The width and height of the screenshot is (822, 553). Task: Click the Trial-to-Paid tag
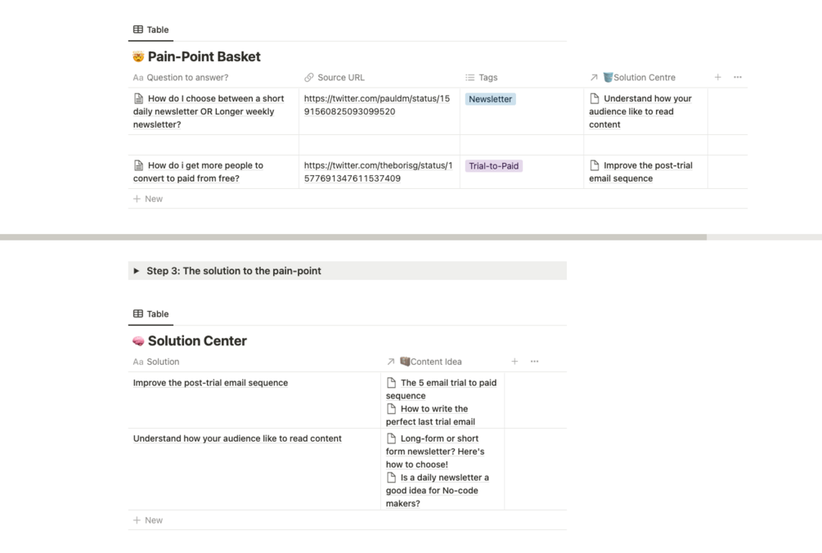[493, 166]
